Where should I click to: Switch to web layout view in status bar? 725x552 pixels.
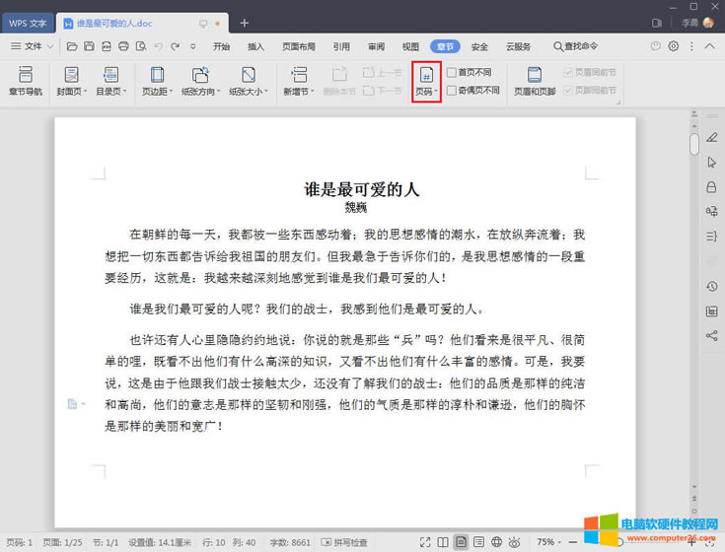497,542
